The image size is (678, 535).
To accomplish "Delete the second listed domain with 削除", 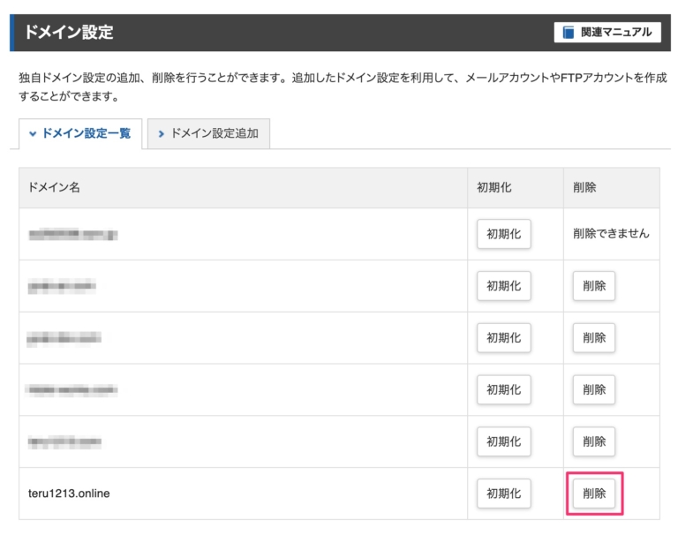I will pos(594,286).
